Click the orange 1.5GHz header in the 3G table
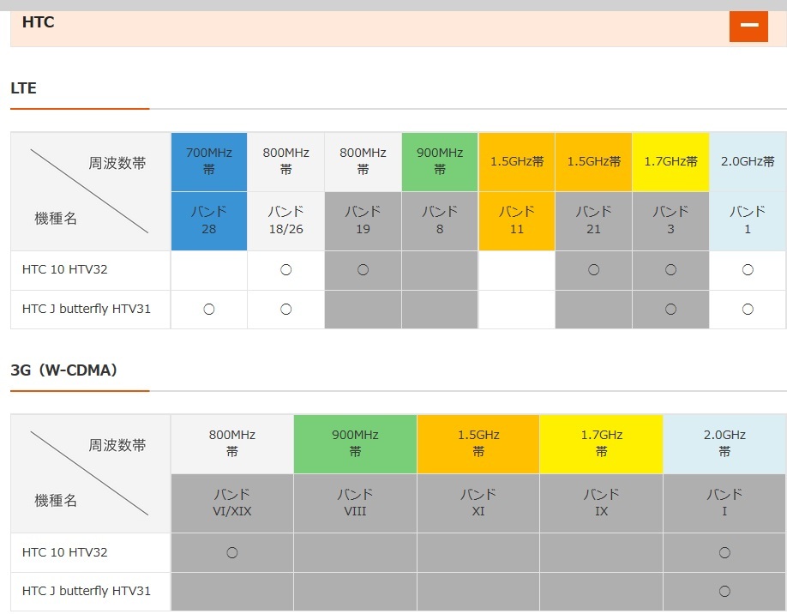 [x=478, y=443]
